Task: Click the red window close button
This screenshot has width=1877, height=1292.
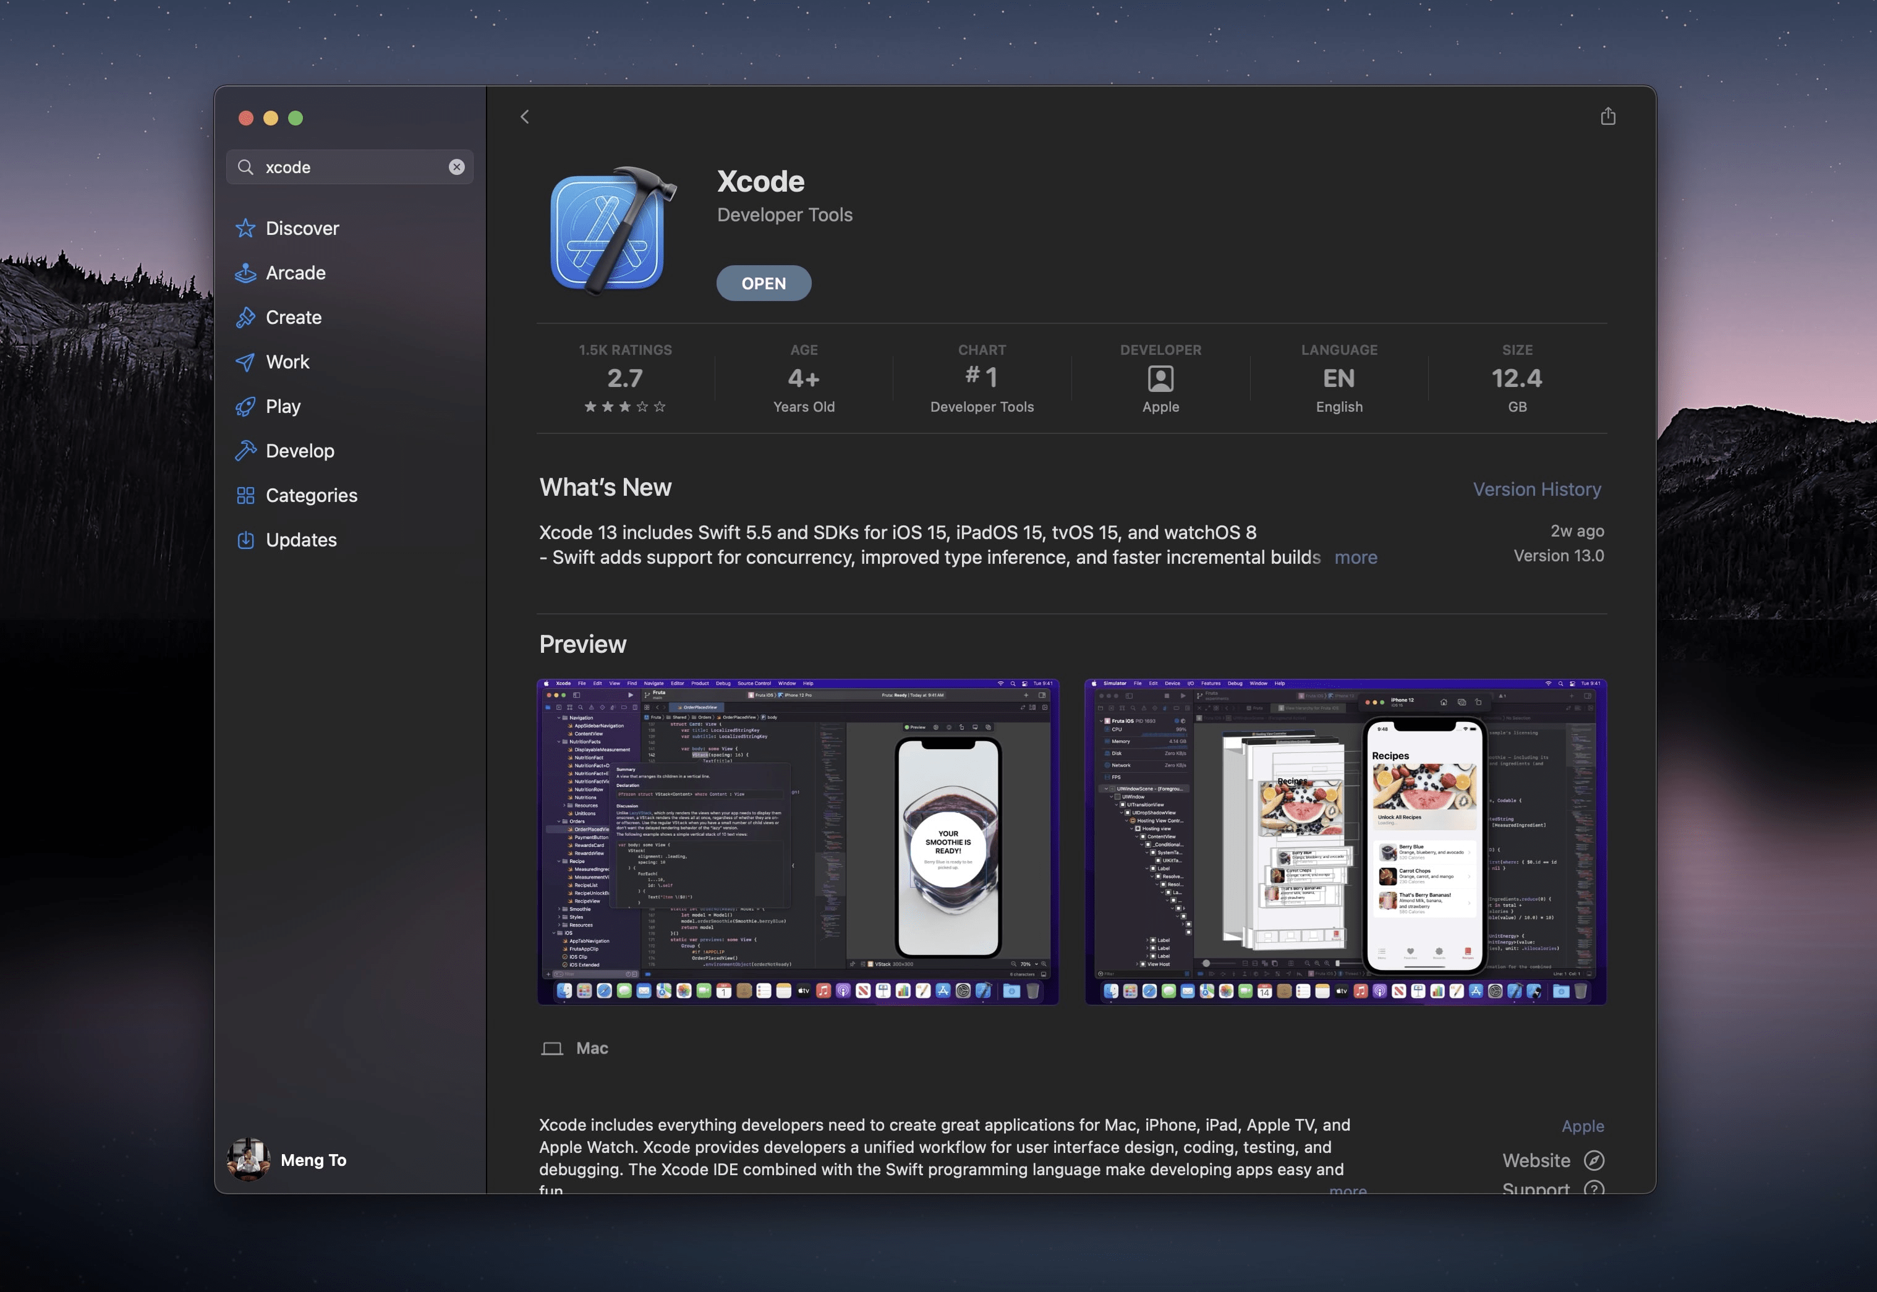Action: point(246,118)
